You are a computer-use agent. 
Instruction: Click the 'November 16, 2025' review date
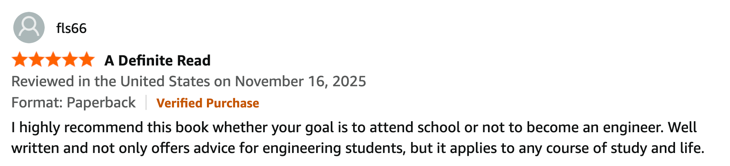point(300,81)
